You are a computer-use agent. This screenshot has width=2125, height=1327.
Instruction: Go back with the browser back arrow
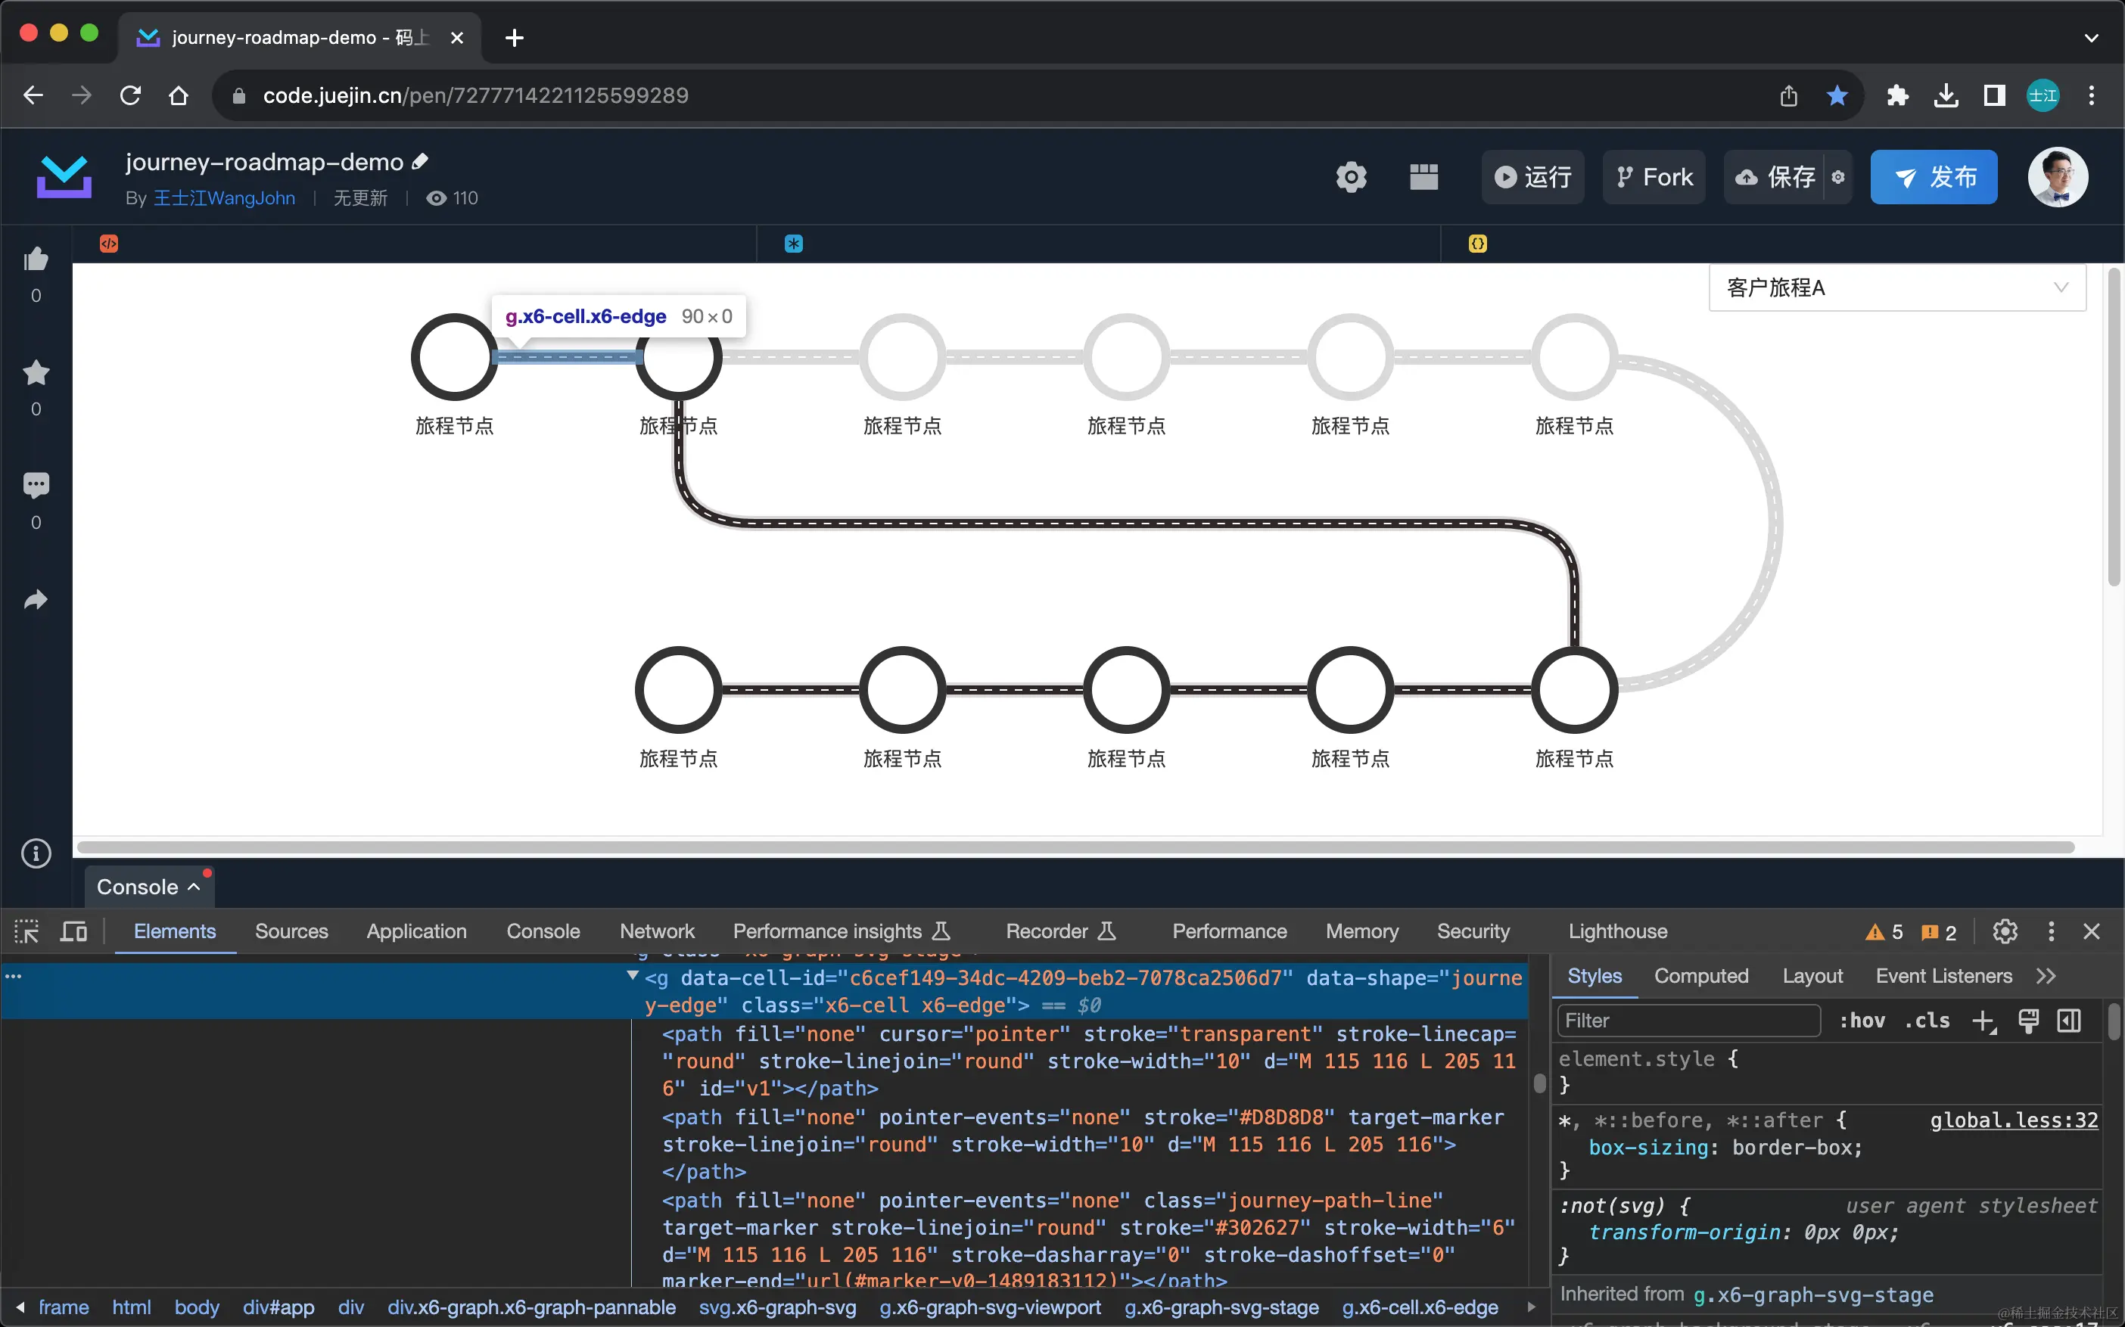33,95
